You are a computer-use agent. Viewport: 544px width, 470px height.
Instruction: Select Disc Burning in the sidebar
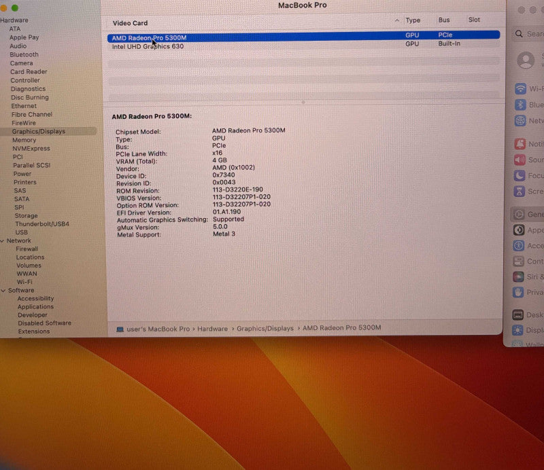pyautogui.click(x=30, y=97)
